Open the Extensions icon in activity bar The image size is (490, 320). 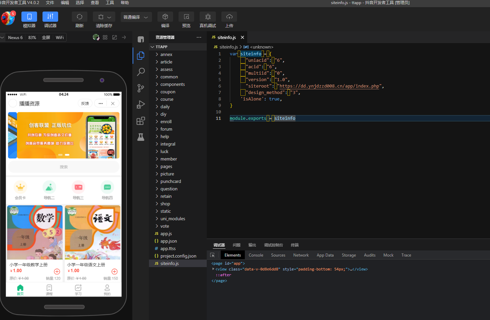[x=141, y=121]
